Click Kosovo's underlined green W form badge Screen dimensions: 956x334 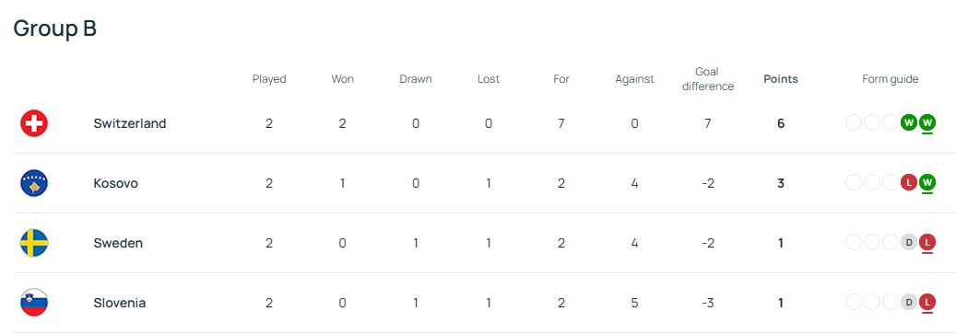(x=927, y=182)
